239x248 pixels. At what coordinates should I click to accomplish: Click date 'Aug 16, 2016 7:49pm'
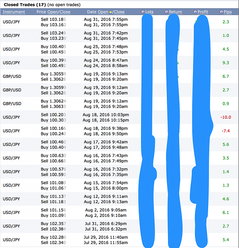[106, 161]
